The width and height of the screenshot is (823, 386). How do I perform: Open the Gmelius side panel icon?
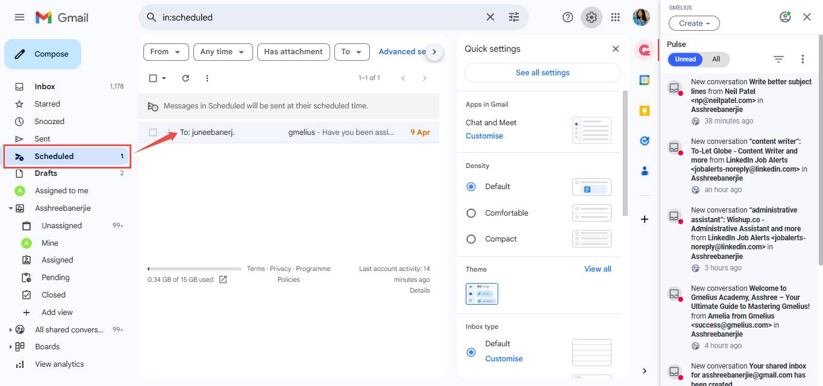click(644, 50)
